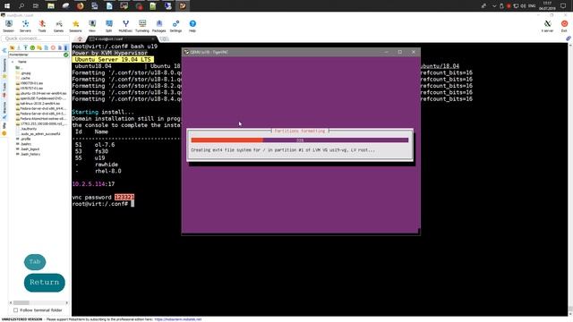Viewport: 573px width, 322px height.
Task: Select the .sudo_as_admin_successful file
Action: [38, 134]
